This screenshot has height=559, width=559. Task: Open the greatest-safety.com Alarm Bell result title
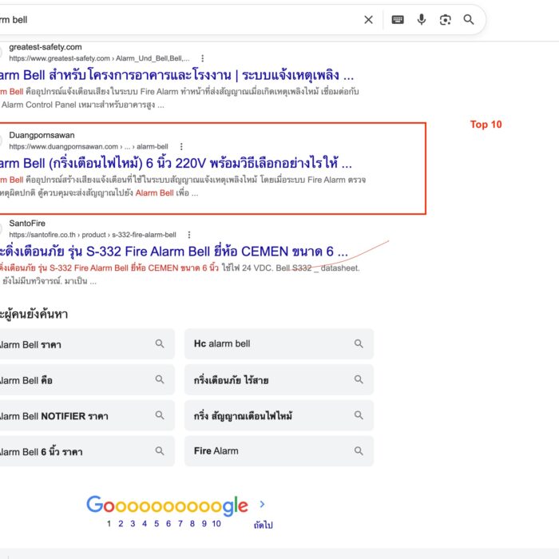point(176,75)
